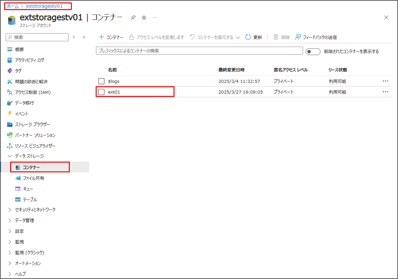The height and width of the screenshot is (279, 398).
Task: Check the $logs container checkbox
Action: 101,81
